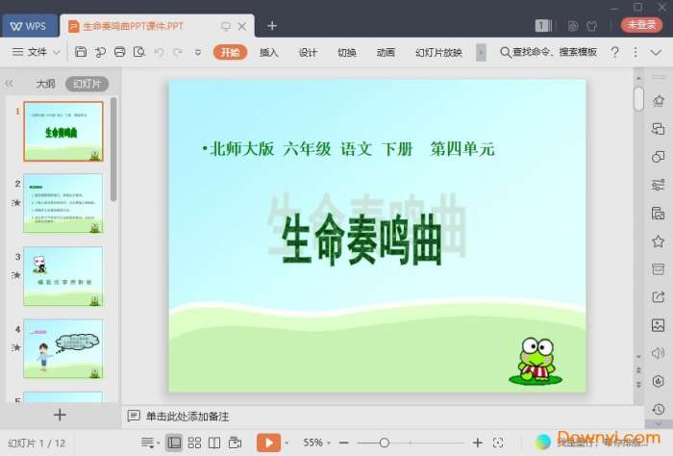Viewport: 673px width, 456px height.
Task: Click zoom in plus button
Action: 477,443
